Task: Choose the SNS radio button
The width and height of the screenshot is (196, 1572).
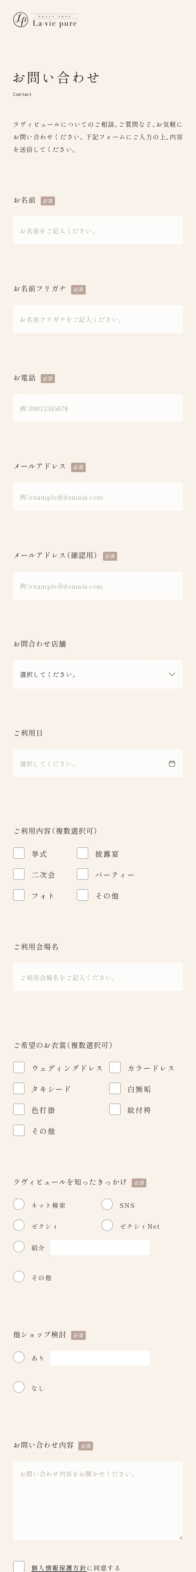Action: pyautogui.click(x=107, y=1204)
